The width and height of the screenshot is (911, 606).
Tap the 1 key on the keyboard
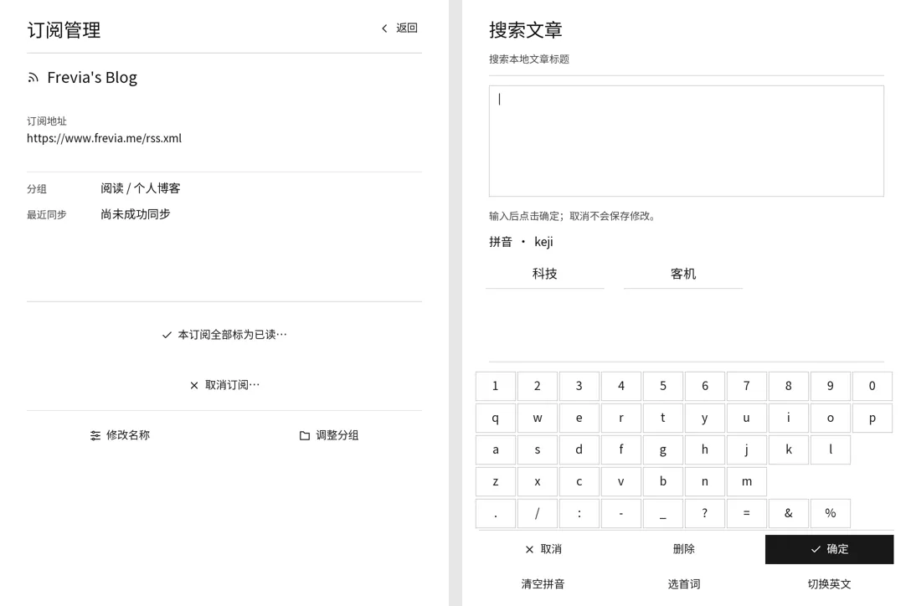coord(496,387)
